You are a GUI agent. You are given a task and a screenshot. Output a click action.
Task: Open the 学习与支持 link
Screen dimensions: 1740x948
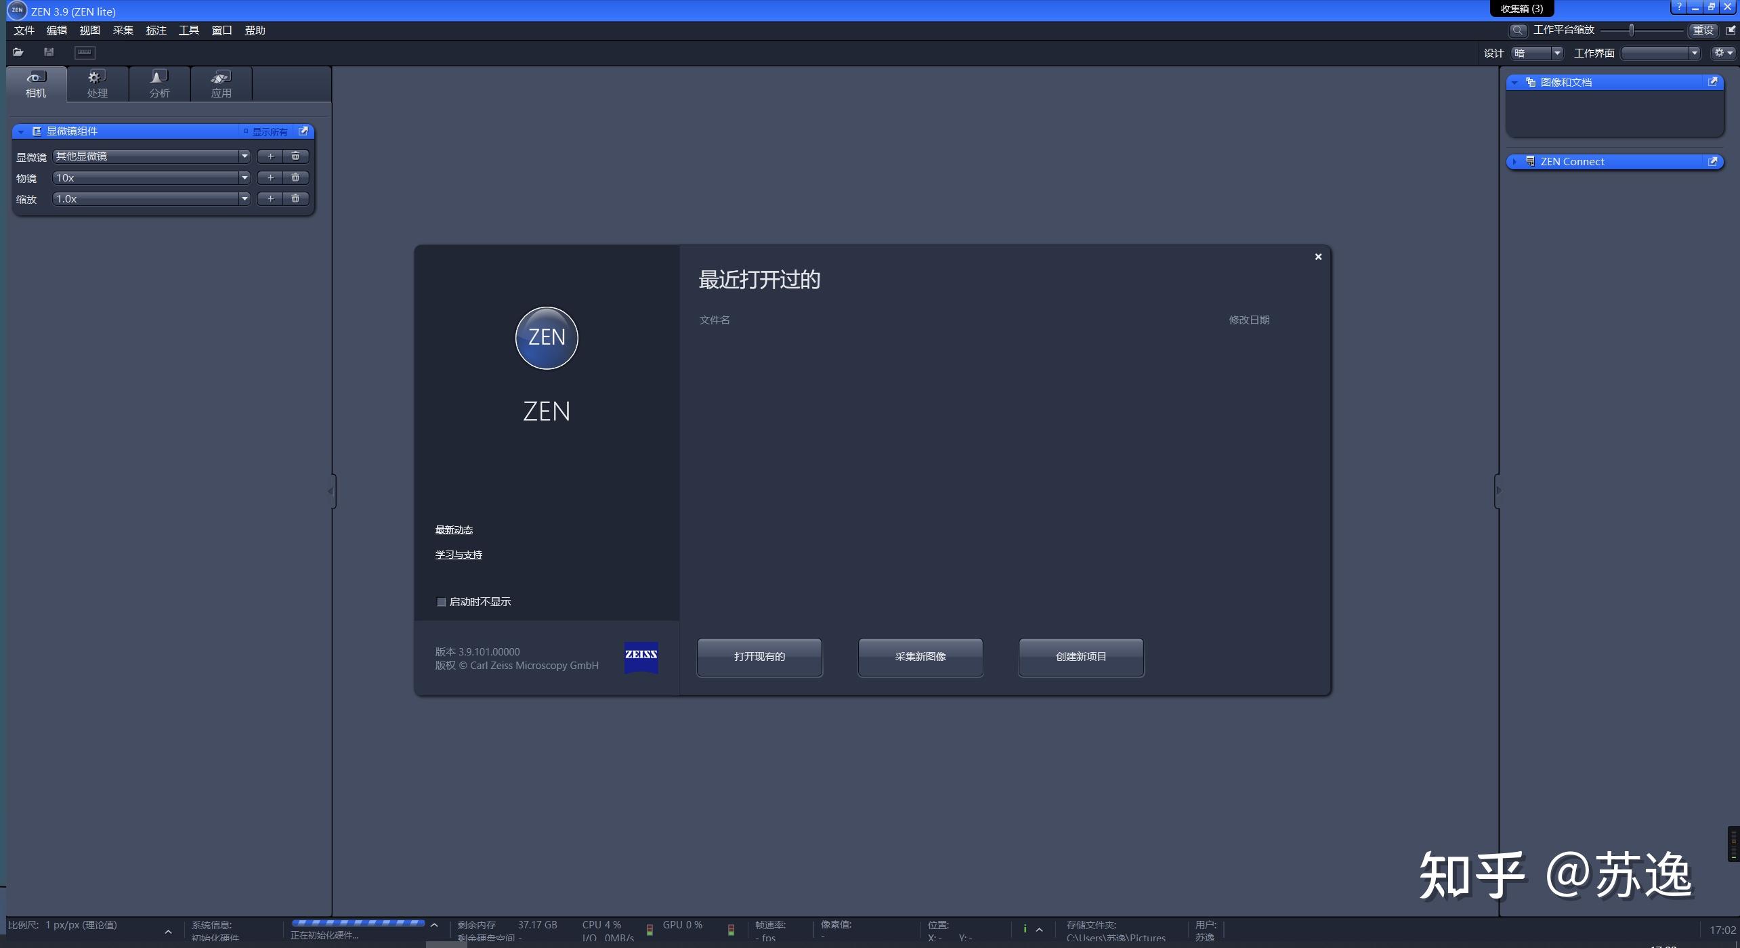point(459,555)
